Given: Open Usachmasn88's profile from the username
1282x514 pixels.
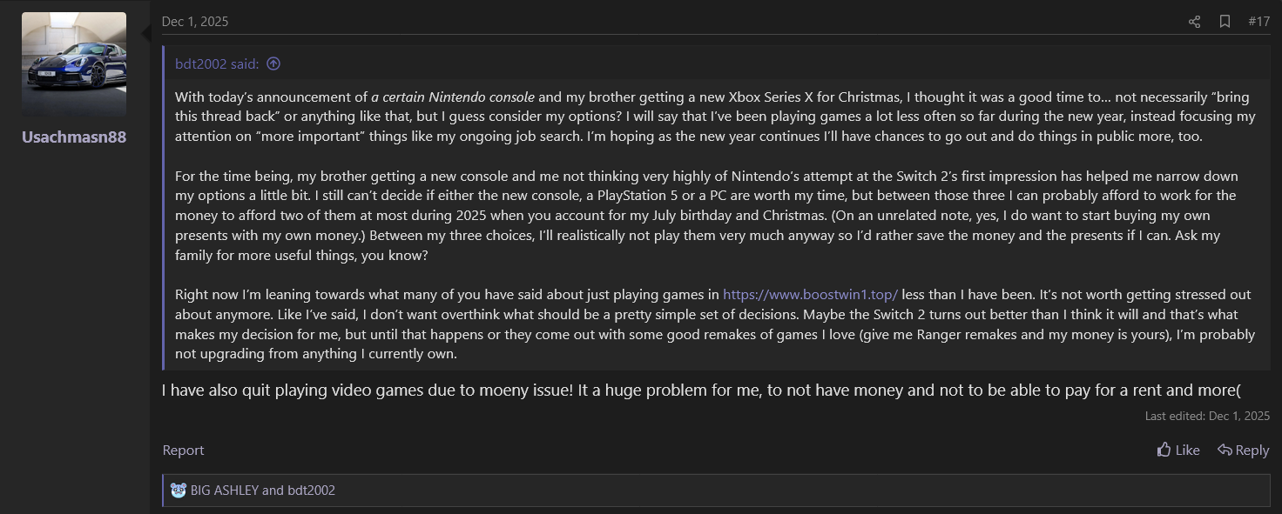Looking at the screenshot, I should point(74,137).
